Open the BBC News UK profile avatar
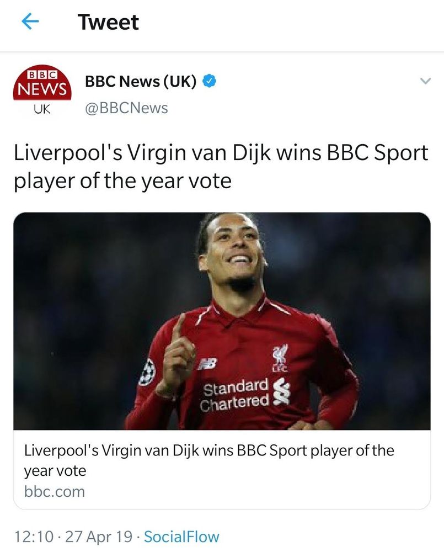The width and height of the screenshot is (444, 552). click(42, 91)
